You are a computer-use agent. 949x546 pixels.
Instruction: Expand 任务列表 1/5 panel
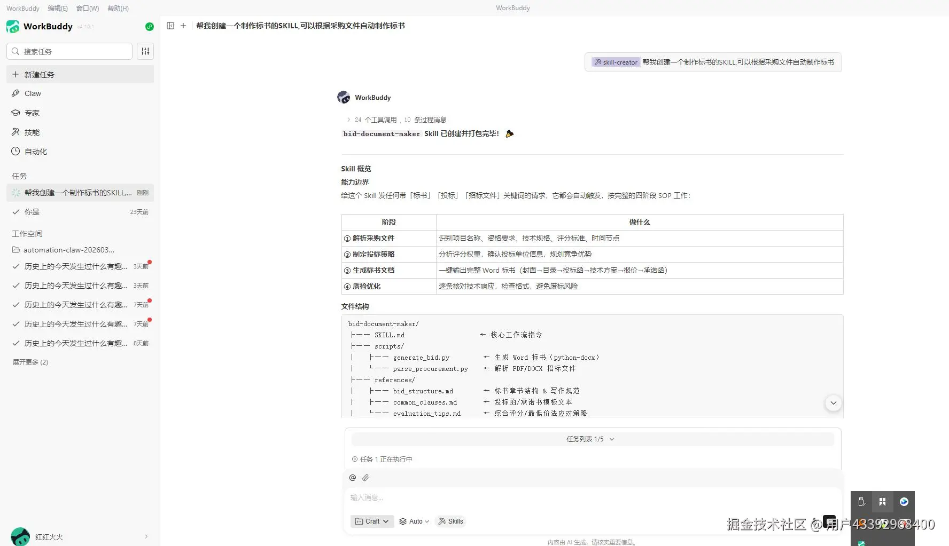pos(593,439)
